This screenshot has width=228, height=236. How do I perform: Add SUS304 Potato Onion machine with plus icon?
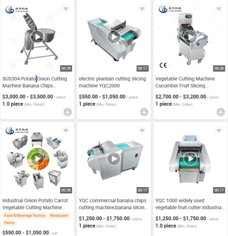coord(68,112)
